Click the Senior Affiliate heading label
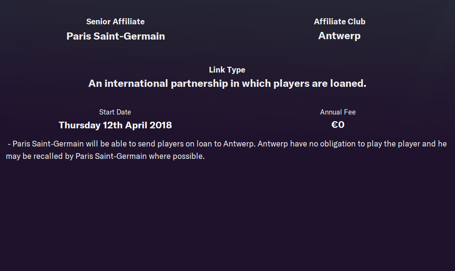 click(x=115, y=21)
